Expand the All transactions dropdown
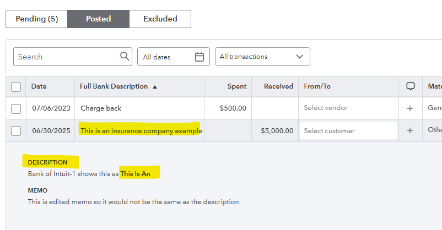442x230 pixels. [x=262, y=57]
